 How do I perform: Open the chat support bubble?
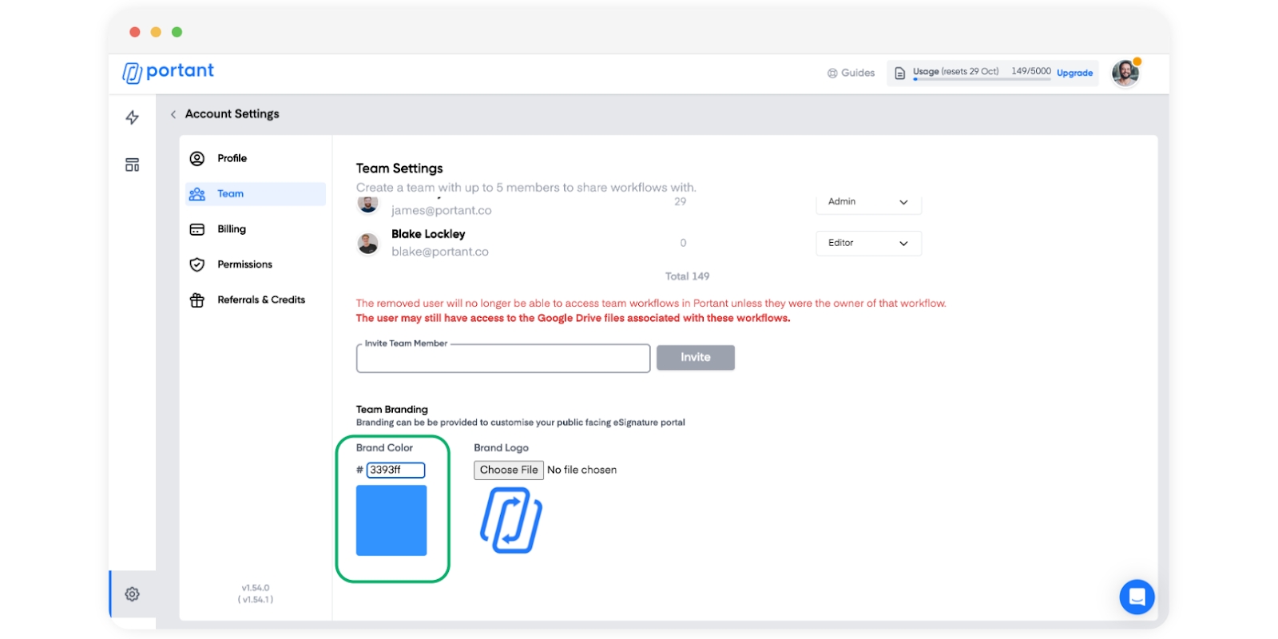(1137, 597)
